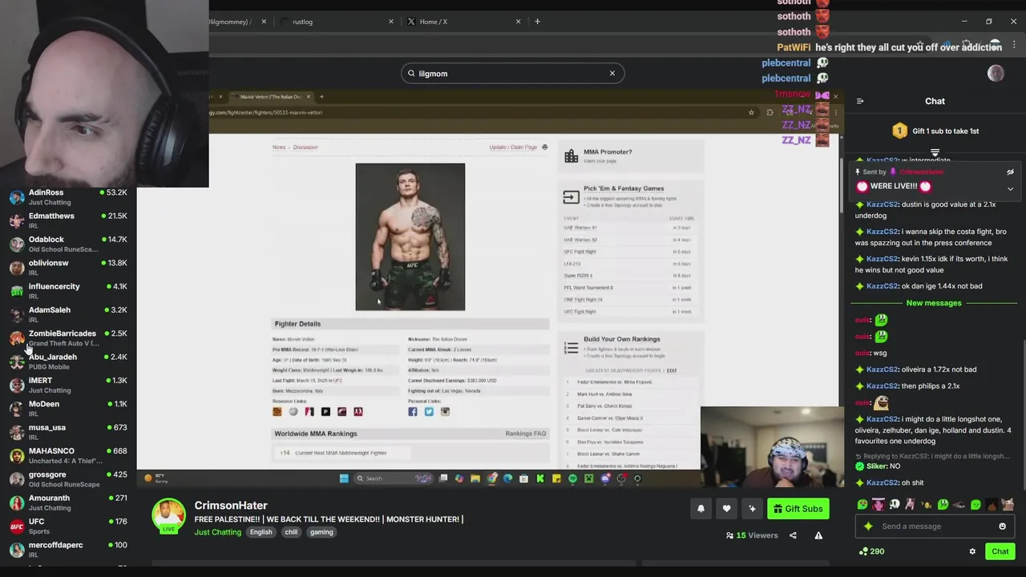This screenshot has height=577, width=1026.
Task: Collapse chat using the arrow beside Chat header
Action: 860,101
